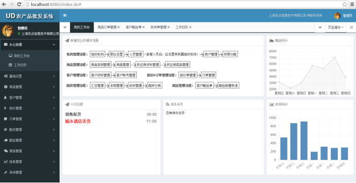Expand the 客户管理 menu arrow
The height and width of the screenshot is (183, 356).
pyautogui.click(x=54, y=98)
